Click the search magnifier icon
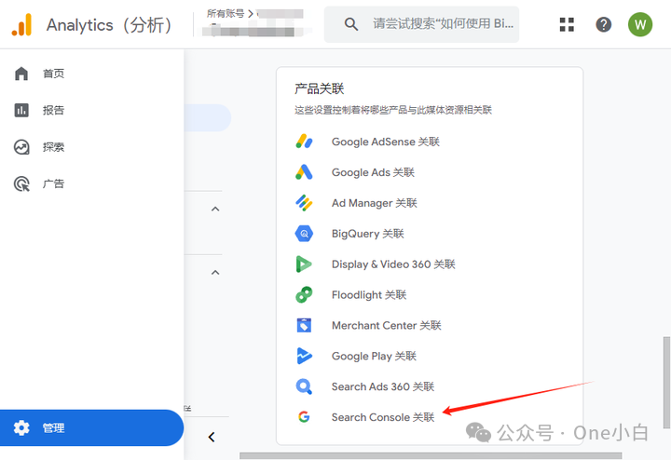The image size is (671, 460). click(351, 24)
